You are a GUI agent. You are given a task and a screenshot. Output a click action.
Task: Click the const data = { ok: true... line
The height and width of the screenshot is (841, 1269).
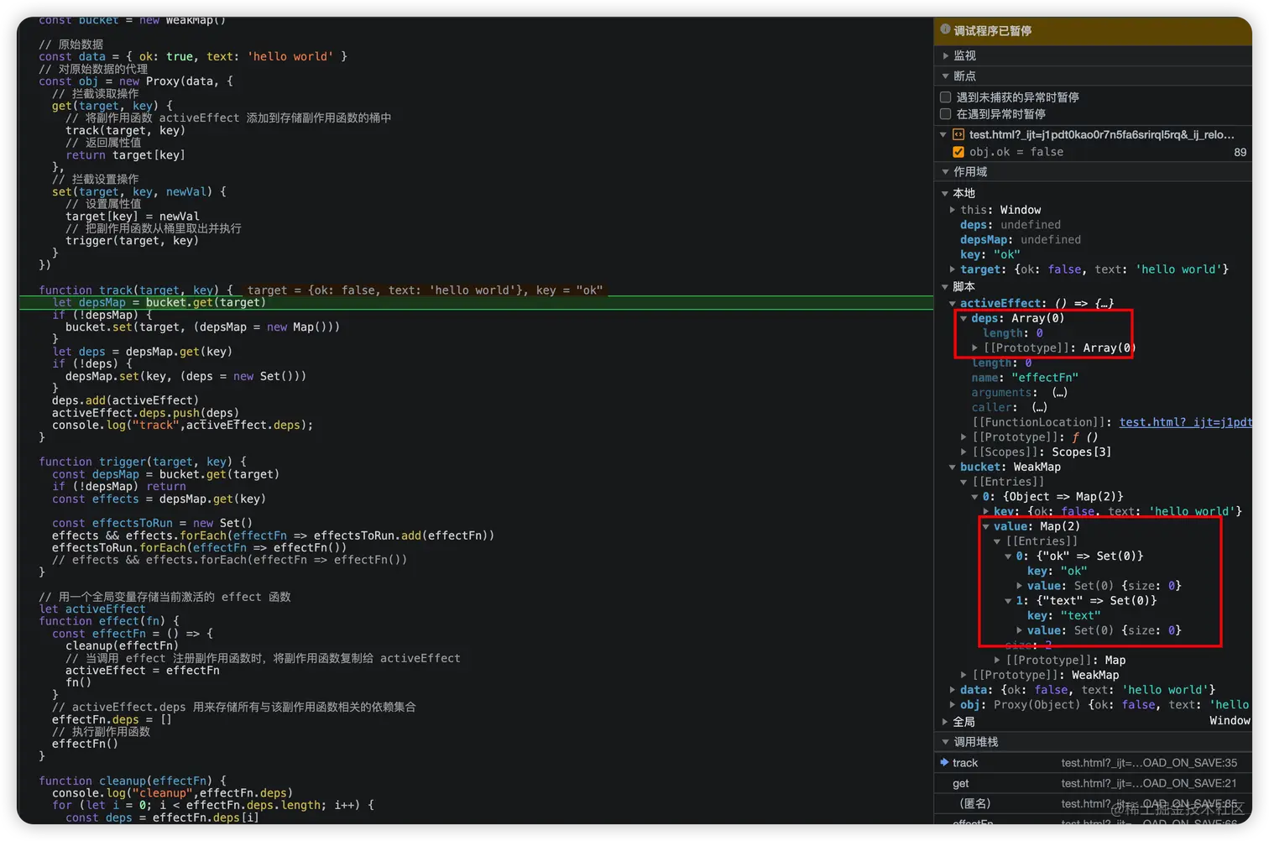[193, 56]
